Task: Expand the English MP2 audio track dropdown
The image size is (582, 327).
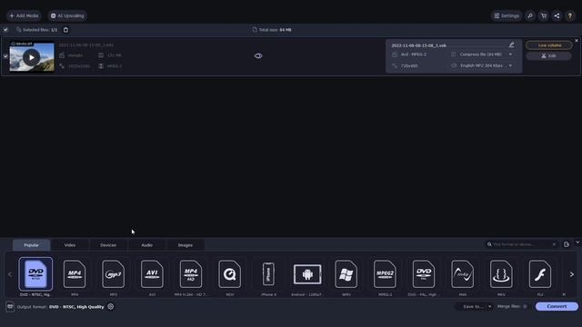Action: 511,65
